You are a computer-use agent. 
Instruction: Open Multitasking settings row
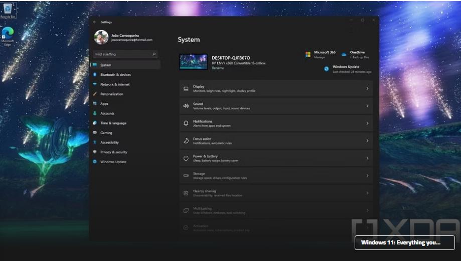coord(276,210)
